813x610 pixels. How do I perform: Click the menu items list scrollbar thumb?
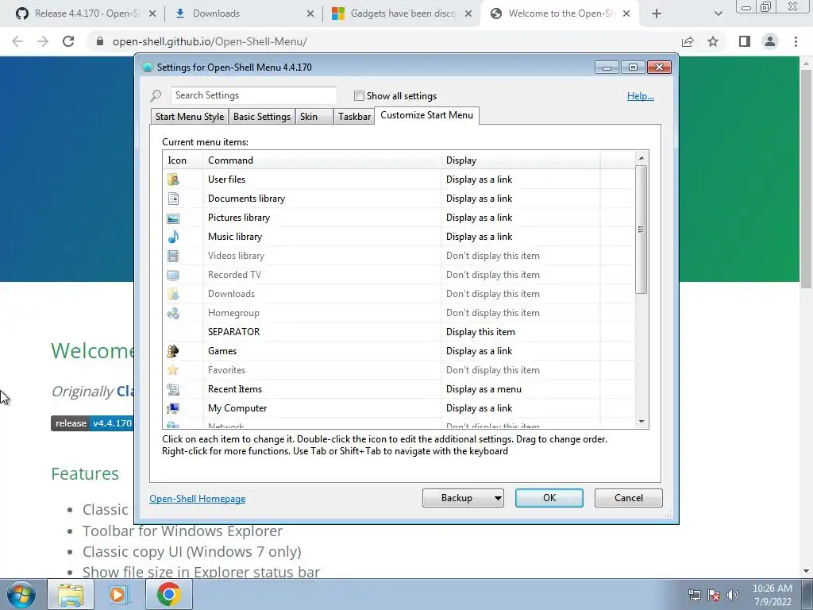pos(642,230)
